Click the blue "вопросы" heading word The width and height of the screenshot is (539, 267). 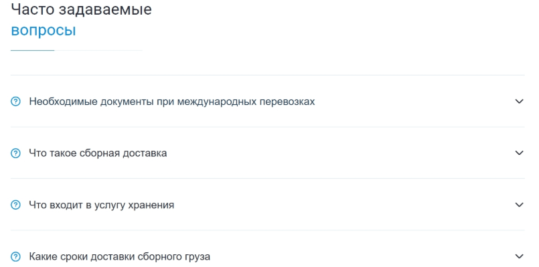44,31
